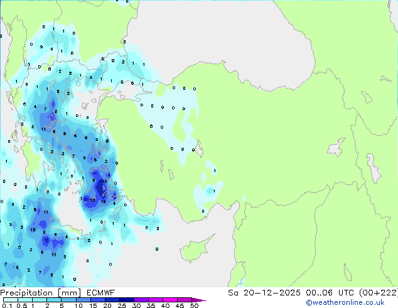Click the '0.1' legend value label
This screenshot has height=308, width=398.
click(x=7, y=305)
